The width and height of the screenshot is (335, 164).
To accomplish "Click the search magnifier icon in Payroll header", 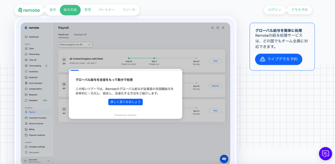I will pyautogui.click(x=212, y=28).
